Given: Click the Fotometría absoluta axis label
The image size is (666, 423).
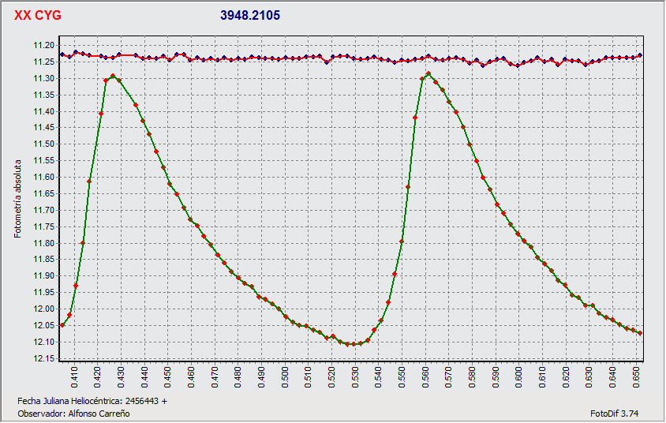Looking at the screenshot, I should 18,197.
